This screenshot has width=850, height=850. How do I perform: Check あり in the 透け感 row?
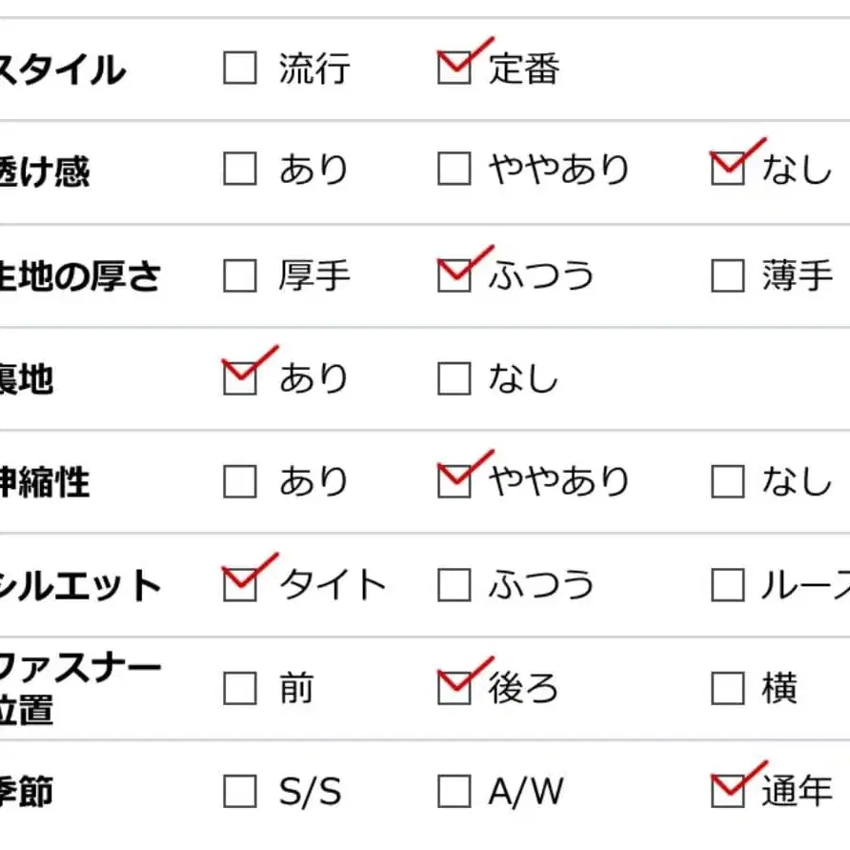tap(239, 171)
